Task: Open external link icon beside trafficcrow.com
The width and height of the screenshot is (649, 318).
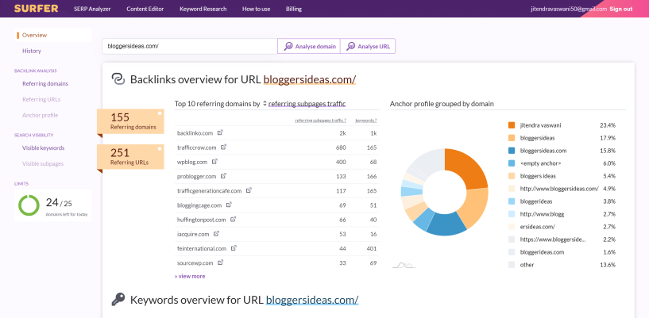Action: point(224,147)
